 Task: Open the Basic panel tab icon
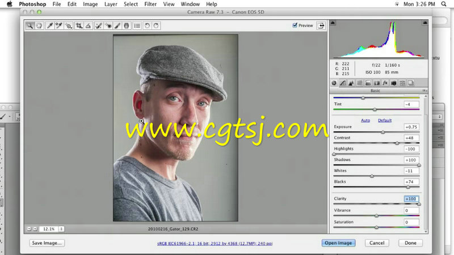point(334,83)
